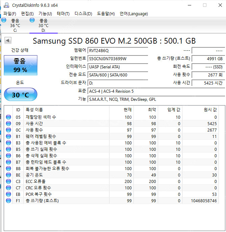Click the D: drive blue status orb
Image resolution: width=226 pixels, height=232 pixels.
(32, 20)
